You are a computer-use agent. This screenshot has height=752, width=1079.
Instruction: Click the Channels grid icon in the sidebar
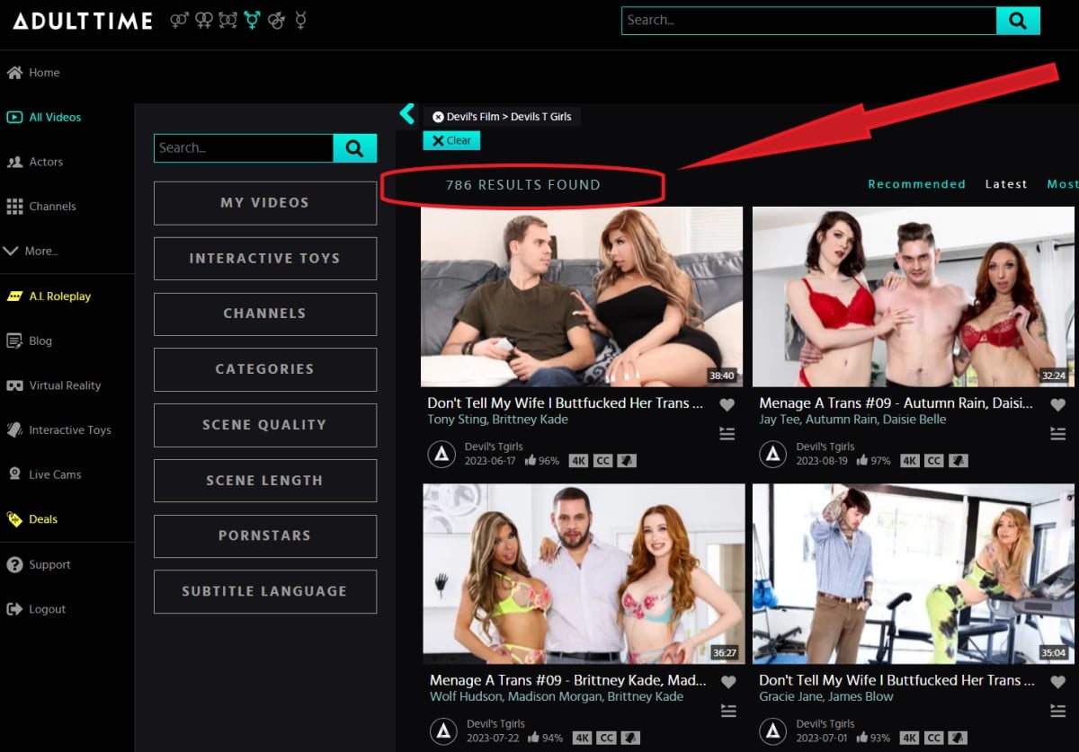click(14, 207)
